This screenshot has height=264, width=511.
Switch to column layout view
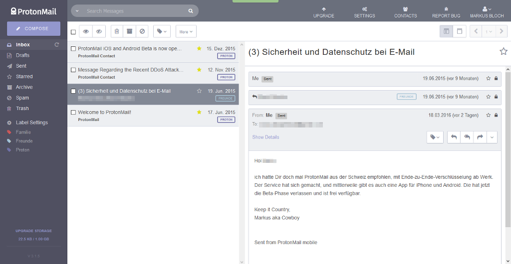pyautogui.click(x=447, y=31)
